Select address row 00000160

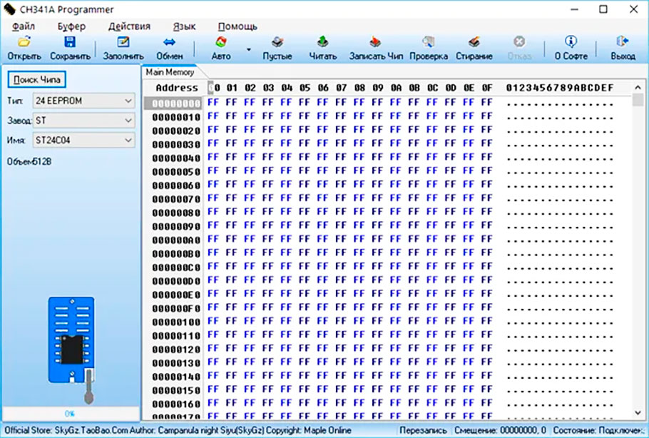176,404
